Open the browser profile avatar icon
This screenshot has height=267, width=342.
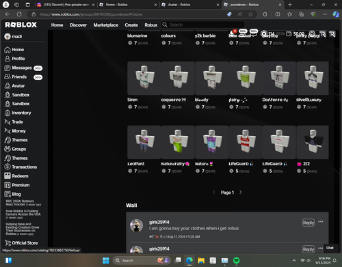(5, 5)
